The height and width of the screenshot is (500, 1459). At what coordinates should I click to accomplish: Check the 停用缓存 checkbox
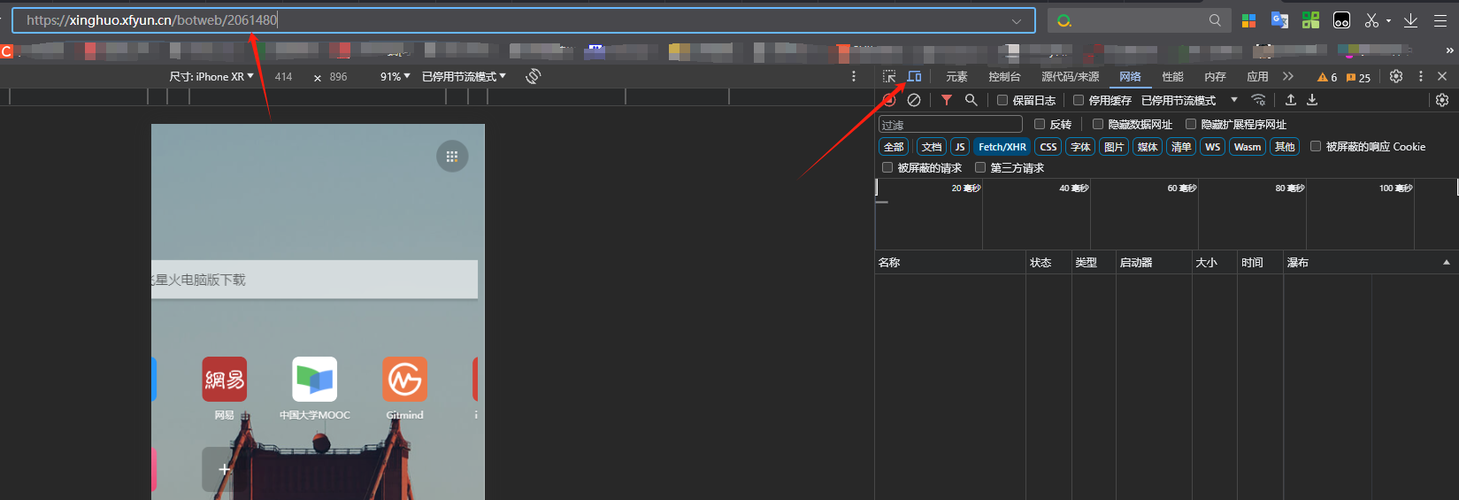(x=1079, y=100)
